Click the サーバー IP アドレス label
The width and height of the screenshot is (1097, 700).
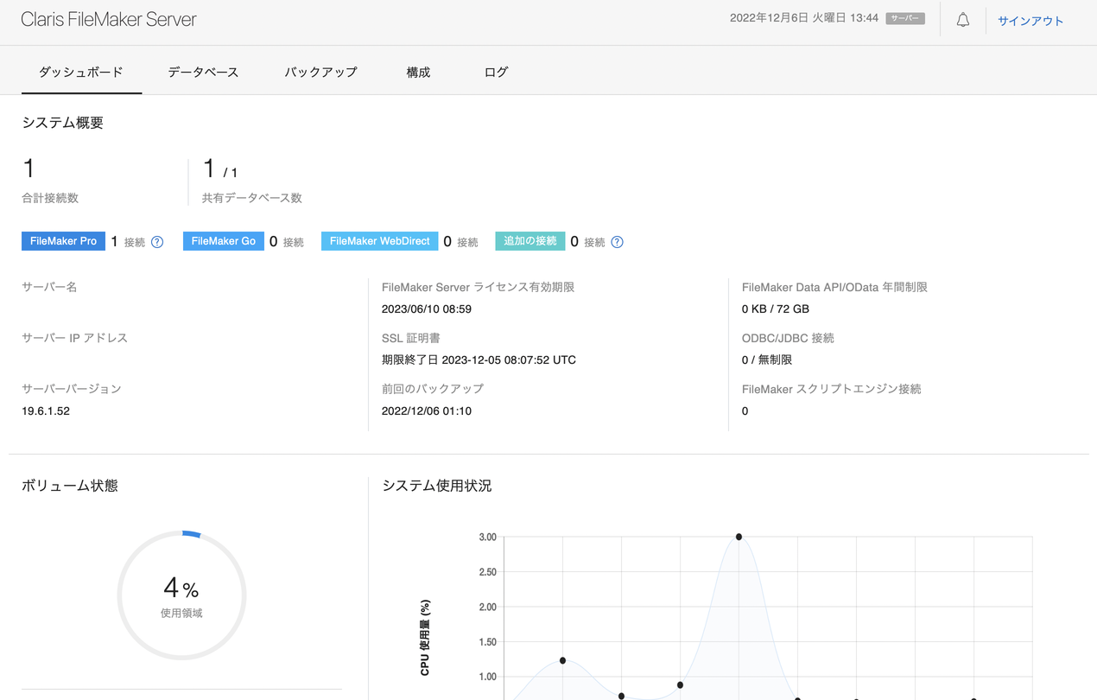(x=74, y=338)
